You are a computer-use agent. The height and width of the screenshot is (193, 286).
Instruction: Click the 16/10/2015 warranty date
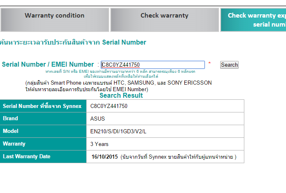coord(105,157)
